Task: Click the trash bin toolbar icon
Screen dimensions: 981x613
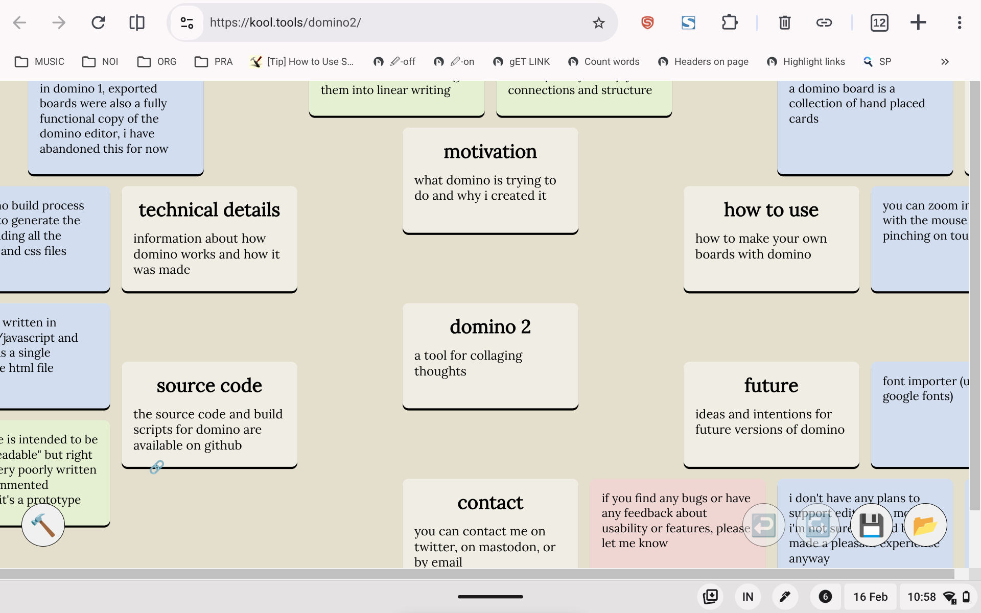Action: 784,22
